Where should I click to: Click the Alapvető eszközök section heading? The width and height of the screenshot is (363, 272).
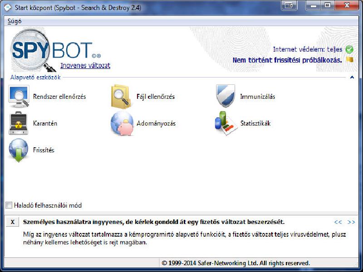click(35, 77)
